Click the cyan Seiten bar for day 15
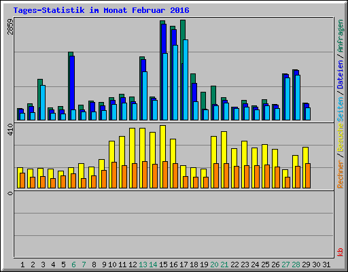The image size is (348, 272). tap(165, 86)
